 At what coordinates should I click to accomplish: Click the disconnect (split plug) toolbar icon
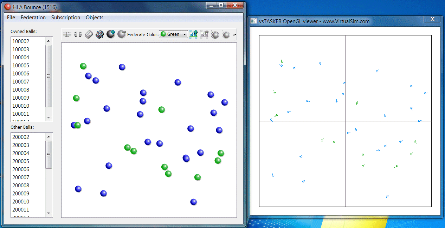coord(78,34)
